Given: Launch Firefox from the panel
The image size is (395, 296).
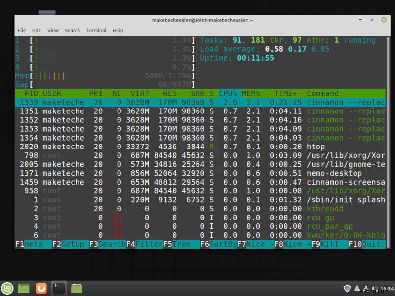Looking at the screenshot, I should click(x=41, y=288).
